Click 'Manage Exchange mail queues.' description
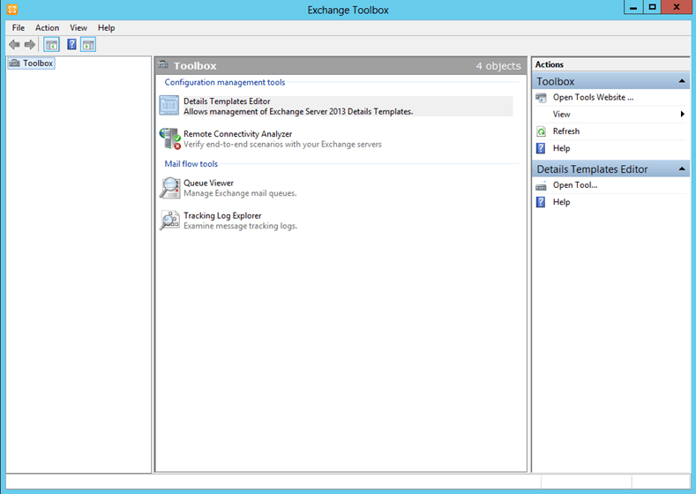Screen dimensions: 696x494 click(240, 193)
